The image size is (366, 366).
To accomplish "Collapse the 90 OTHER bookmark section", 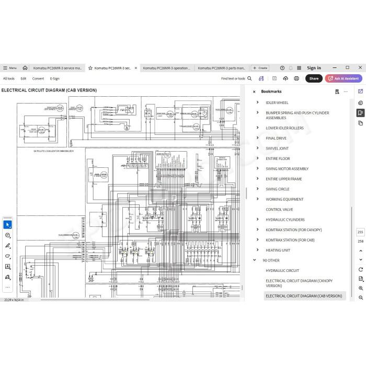I will pyautogui.click(x=255, y=260).
